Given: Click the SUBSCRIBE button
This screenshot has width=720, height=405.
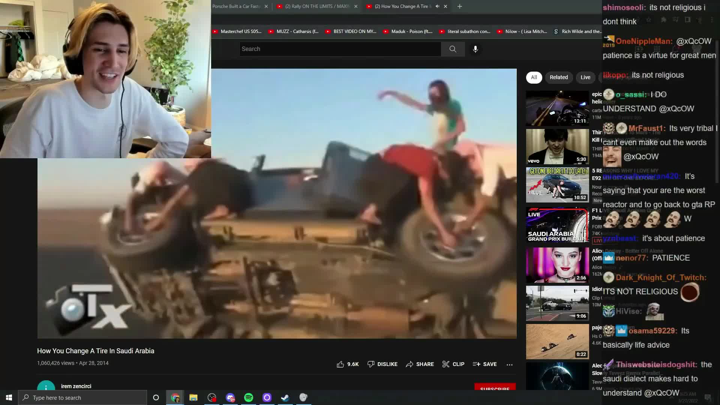Looking at the screenshot, I should [x=495, y=388].
